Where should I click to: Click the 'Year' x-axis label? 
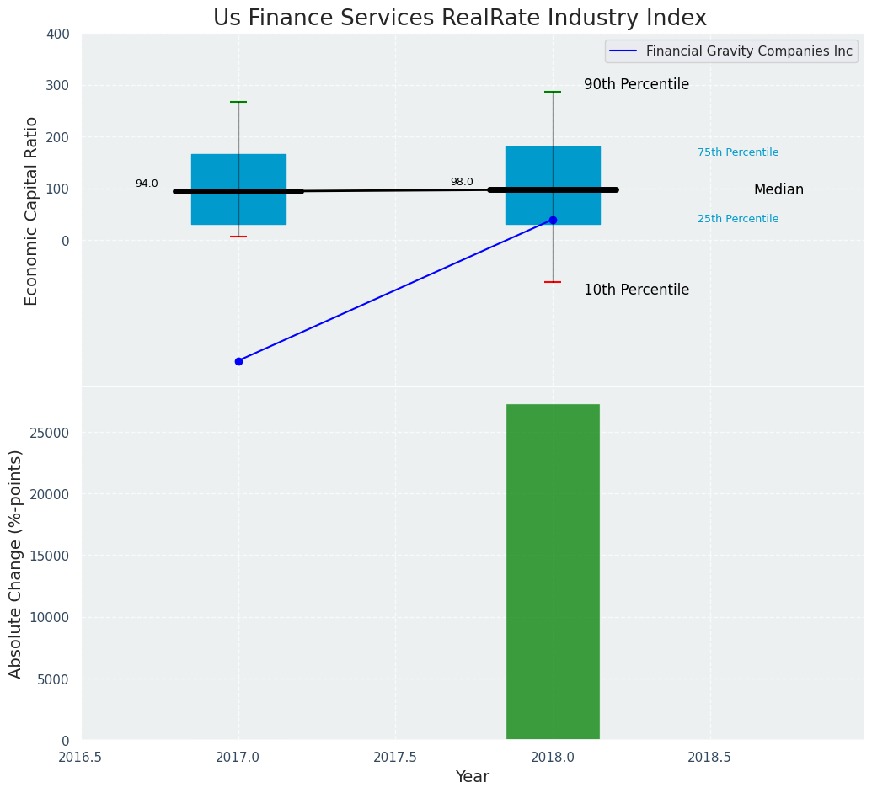(x=472, y=777)
